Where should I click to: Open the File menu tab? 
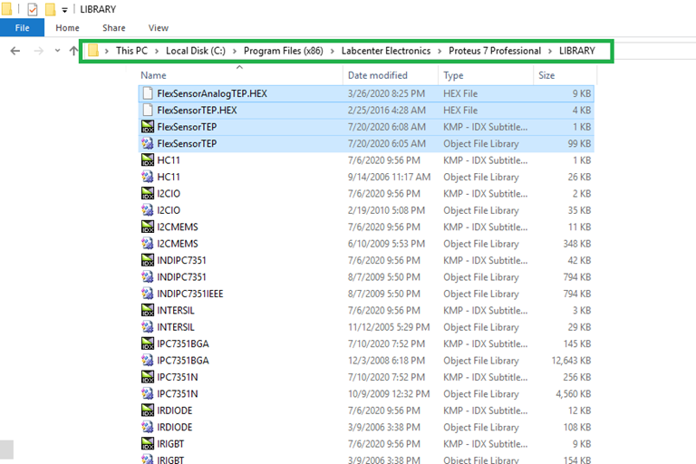point(23,28)
